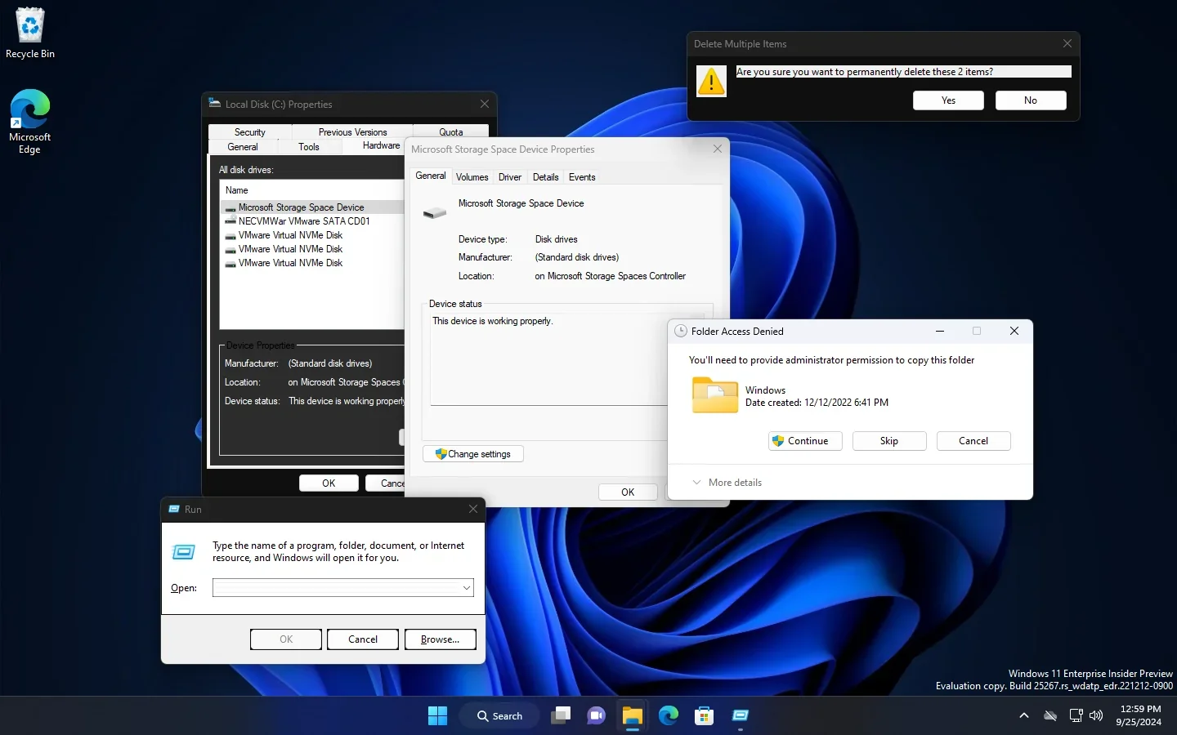
Task: Select the General tab in Device Properties
Action: (x=431, y=176)
